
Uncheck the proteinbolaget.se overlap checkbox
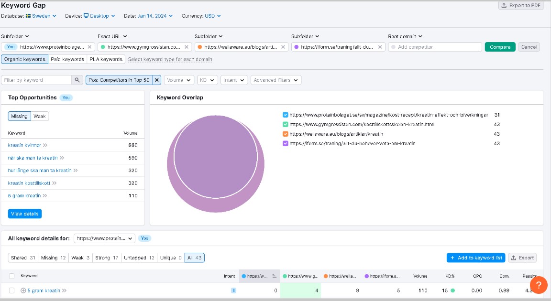(x=286, y=115)
